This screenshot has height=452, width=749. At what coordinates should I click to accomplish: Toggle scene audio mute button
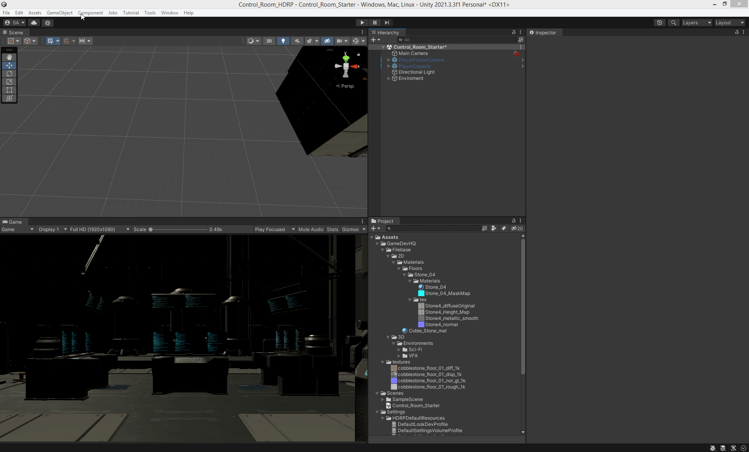pos(297,41)
